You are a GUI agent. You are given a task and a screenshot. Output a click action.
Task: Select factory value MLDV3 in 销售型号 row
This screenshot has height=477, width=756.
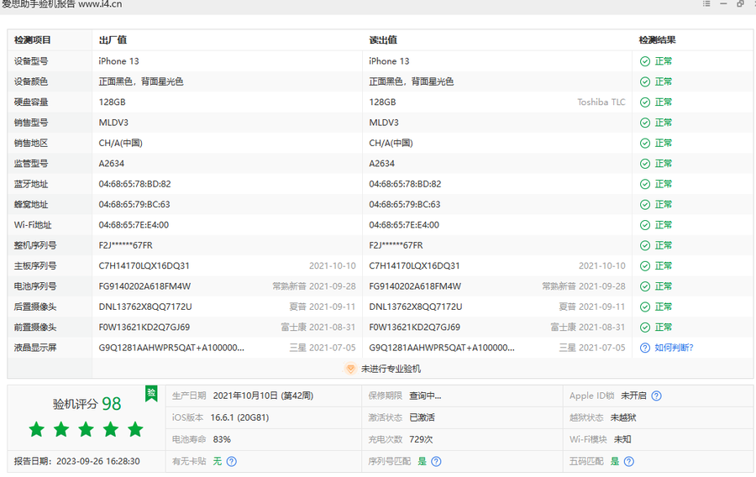pyautogui.click(x=113, y=123)
